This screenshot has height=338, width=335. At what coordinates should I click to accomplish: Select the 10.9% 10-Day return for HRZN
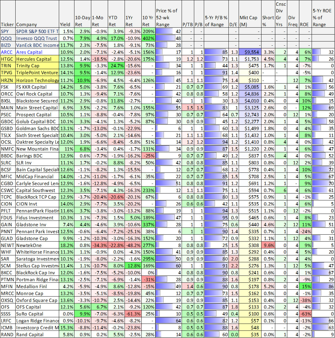(x=83, y=80)
